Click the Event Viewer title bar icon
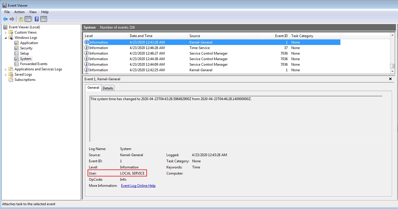Viewport: 398px width, 209px height. pos(5,5)
